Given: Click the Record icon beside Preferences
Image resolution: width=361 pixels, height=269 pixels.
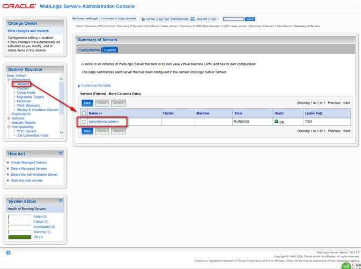Looking at the screenshot, I should tap(193, 19).
